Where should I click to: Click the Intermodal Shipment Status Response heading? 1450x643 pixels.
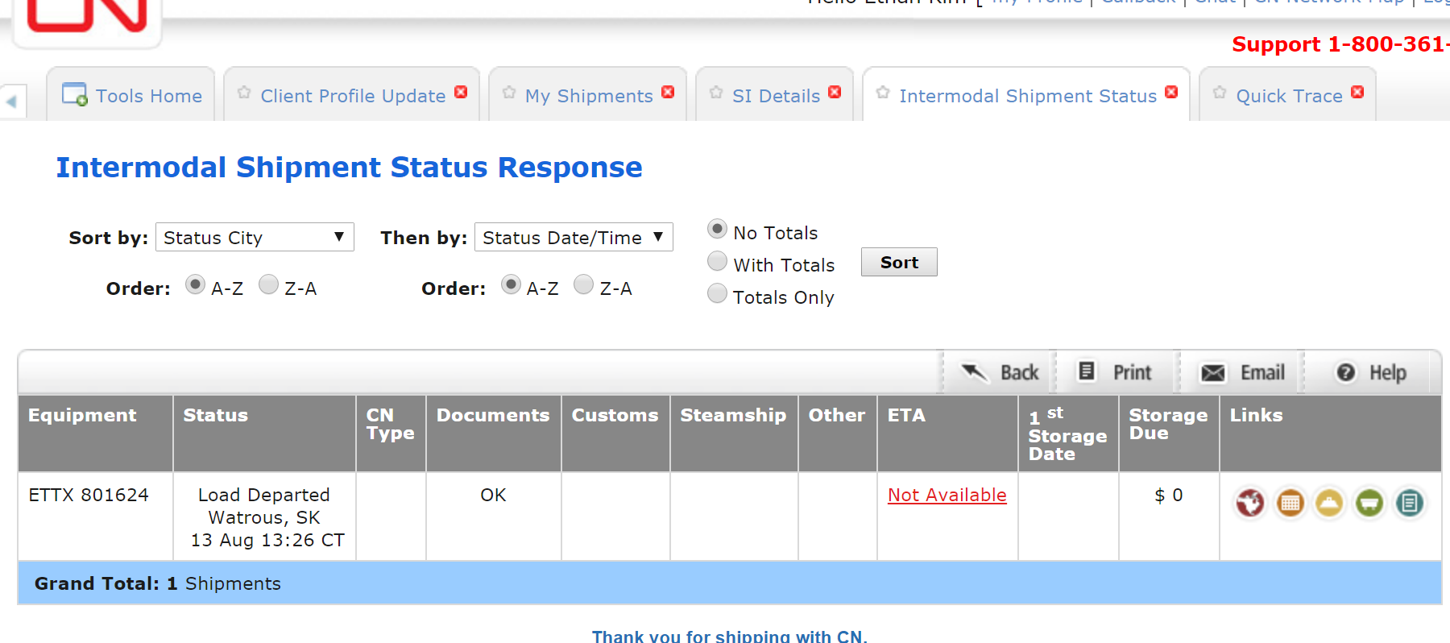349,167
